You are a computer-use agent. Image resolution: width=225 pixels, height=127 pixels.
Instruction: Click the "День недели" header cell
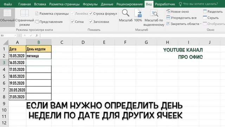[39, 49]
